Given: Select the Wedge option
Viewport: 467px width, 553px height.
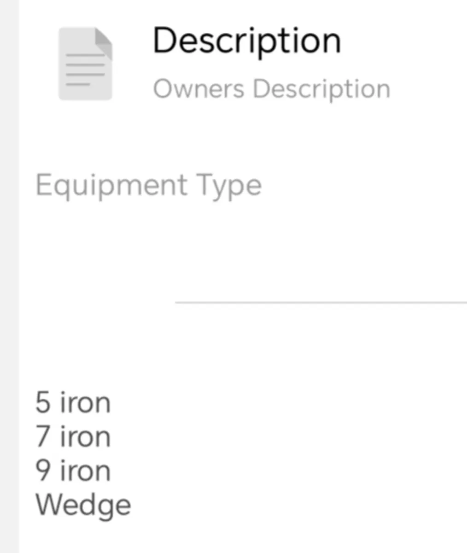Looking at the screenshot, I should [x=83, y=504].
